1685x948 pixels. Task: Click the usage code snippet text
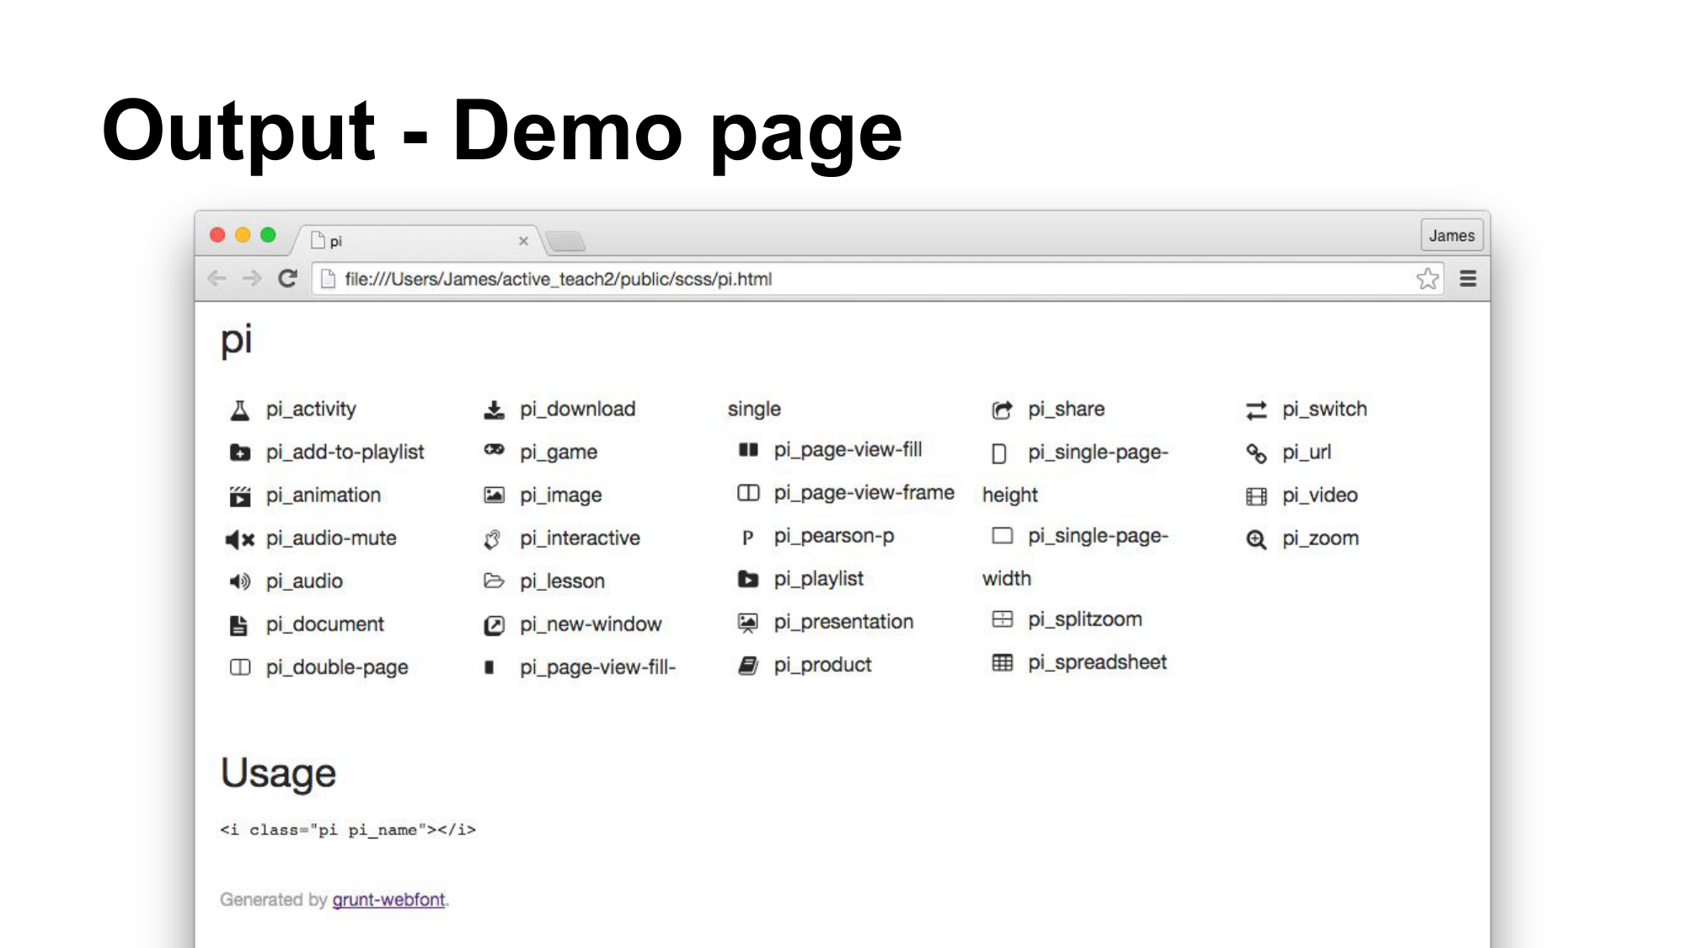348,830
